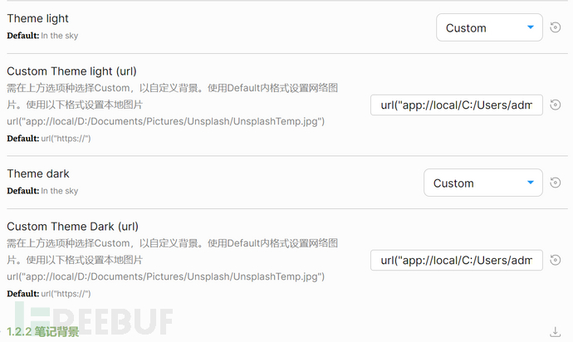
Task: Focus the Custom Theme Dark url field
Action: [456, 260]
